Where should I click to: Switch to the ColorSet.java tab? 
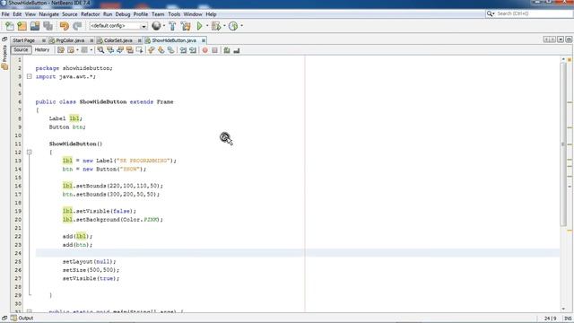pyautogui.click(x=117, y=40)
